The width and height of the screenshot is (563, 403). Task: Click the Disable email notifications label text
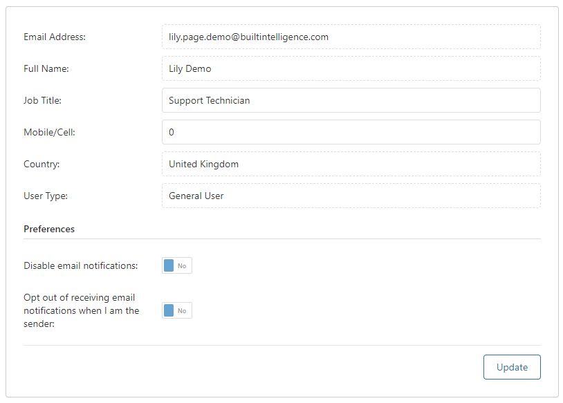tap(81, 266)
